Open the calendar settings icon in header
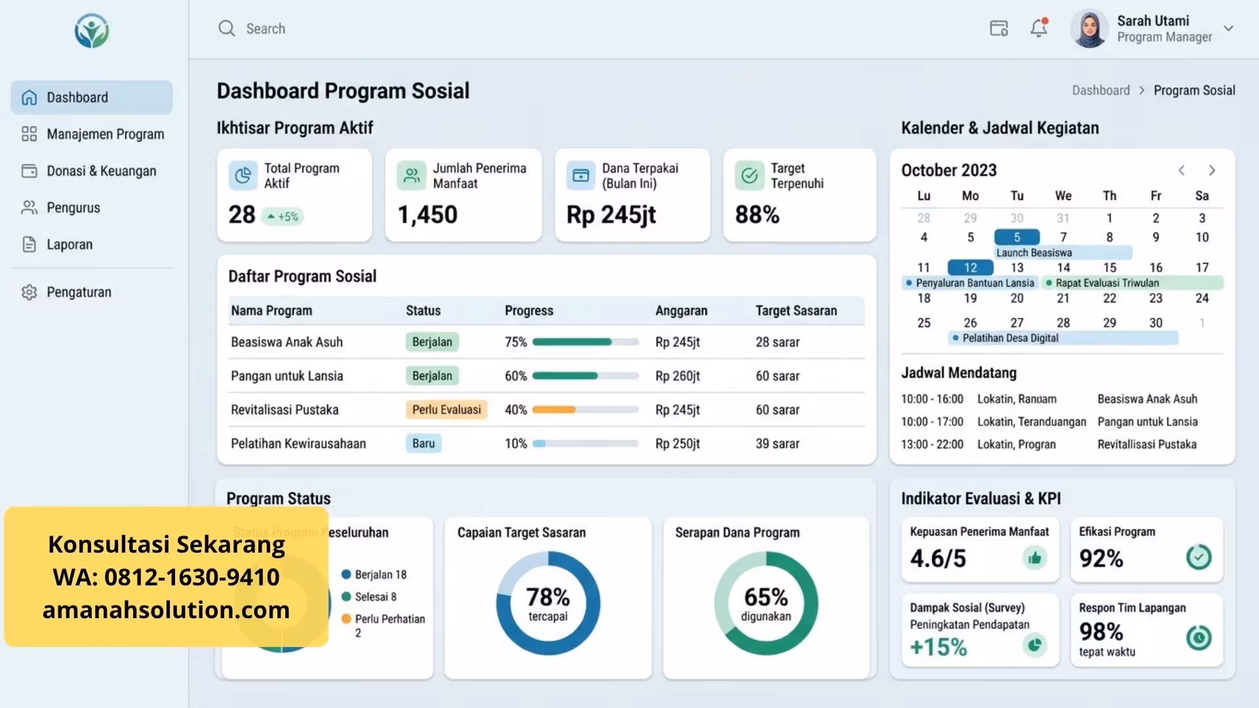Image resolution: width=1259 pixels, height=708 pixels. [x=999, y=28]
